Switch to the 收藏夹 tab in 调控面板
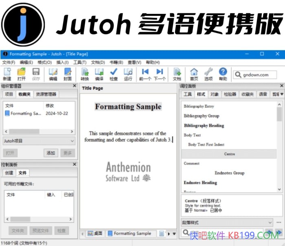285x246 pixels. pyautogui.click(x=248, y=94)
